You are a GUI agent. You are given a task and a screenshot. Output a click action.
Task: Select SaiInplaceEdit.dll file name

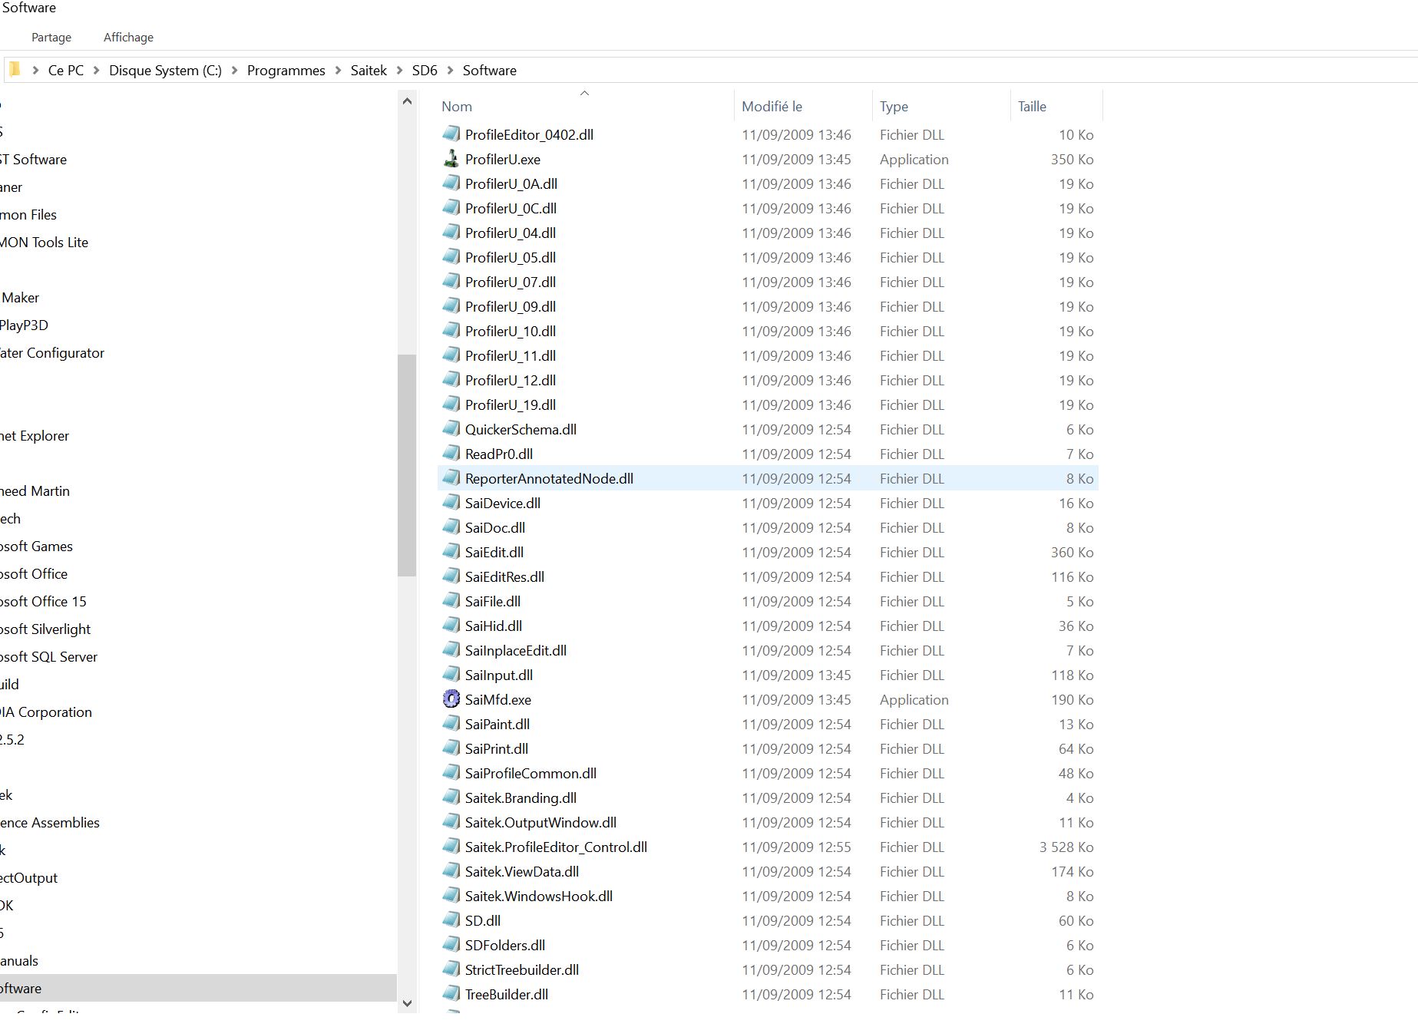click(516, 650)
